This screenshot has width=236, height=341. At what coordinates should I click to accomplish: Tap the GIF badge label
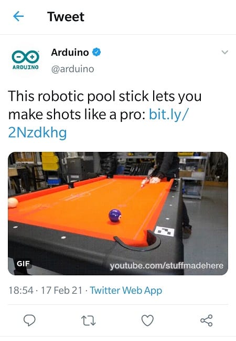(23, 264)
